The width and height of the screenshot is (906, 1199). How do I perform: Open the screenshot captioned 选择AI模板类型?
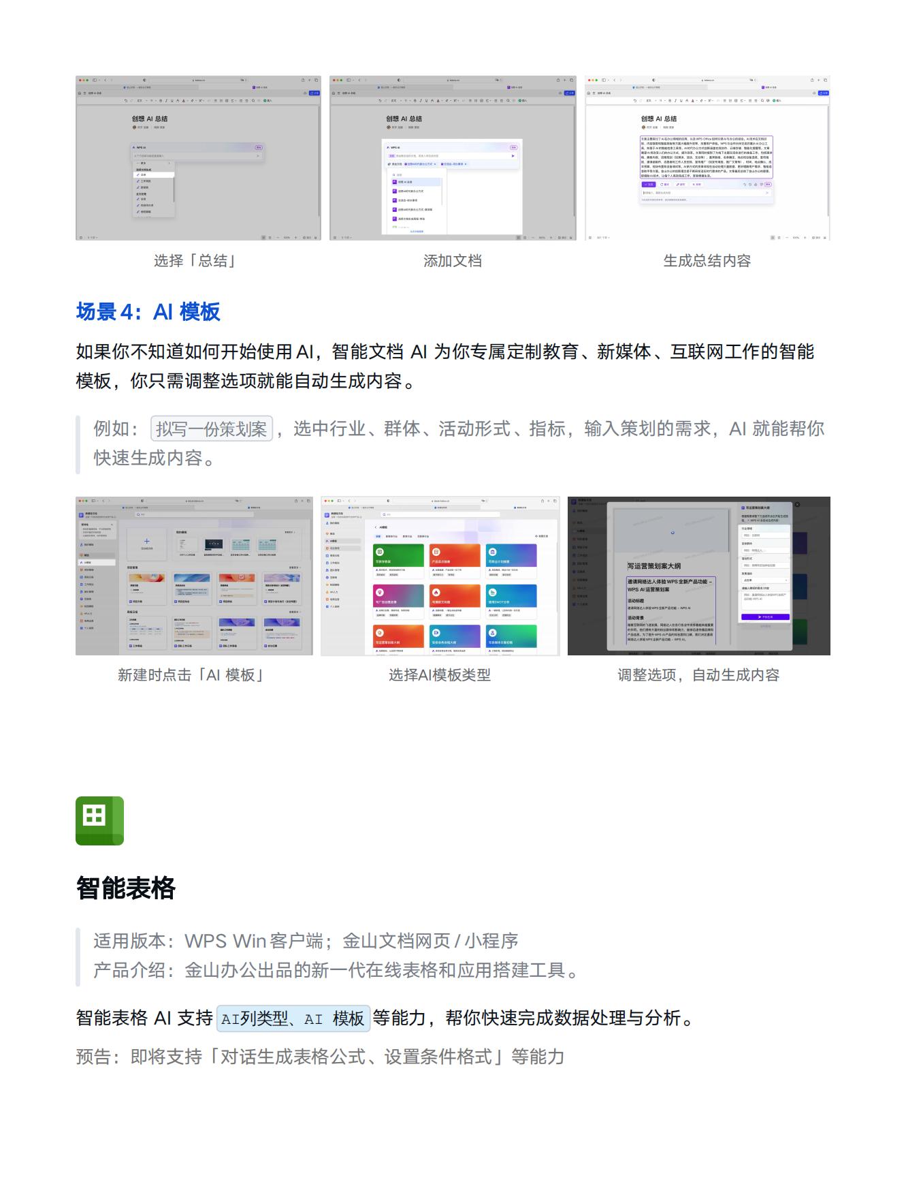click(440, 576)
